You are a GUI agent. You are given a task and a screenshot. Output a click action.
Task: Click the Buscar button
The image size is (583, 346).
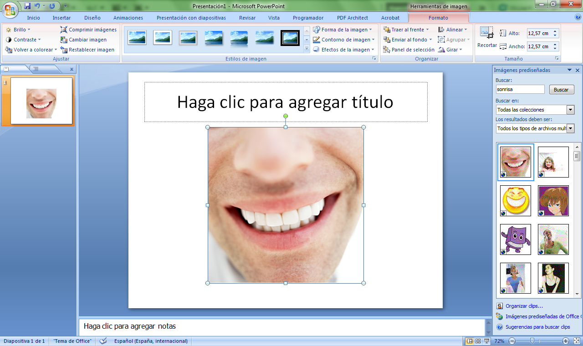click(561, 90)
